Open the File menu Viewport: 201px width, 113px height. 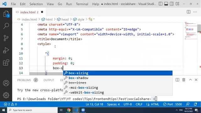[x=13, y=4]
